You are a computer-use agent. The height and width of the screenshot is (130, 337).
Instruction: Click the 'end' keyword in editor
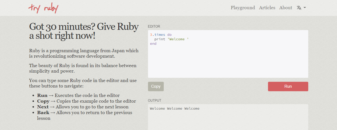click(153, 43)
